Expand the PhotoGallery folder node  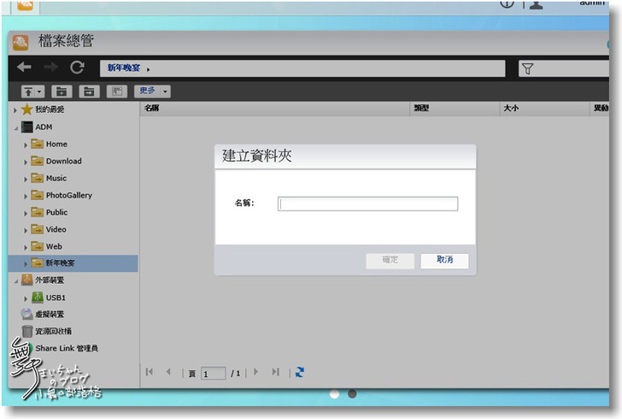[x=26, y=196]
